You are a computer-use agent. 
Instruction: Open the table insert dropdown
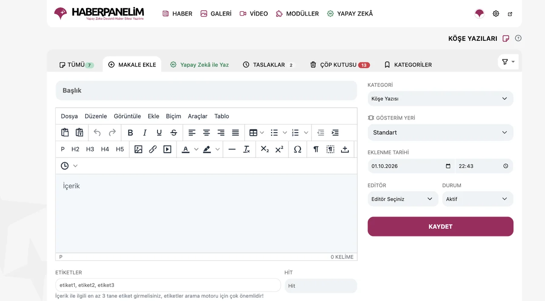tap(257, 132)
